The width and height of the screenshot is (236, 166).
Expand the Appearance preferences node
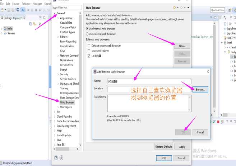pos(58,18)
